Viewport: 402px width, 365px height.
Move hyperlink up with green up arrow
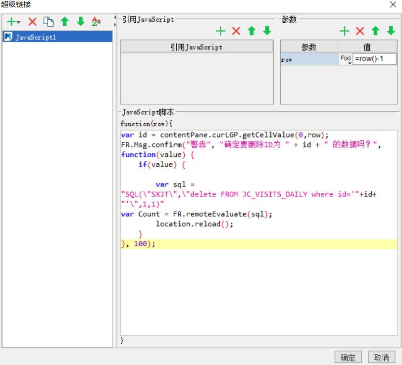coord(64,21)
